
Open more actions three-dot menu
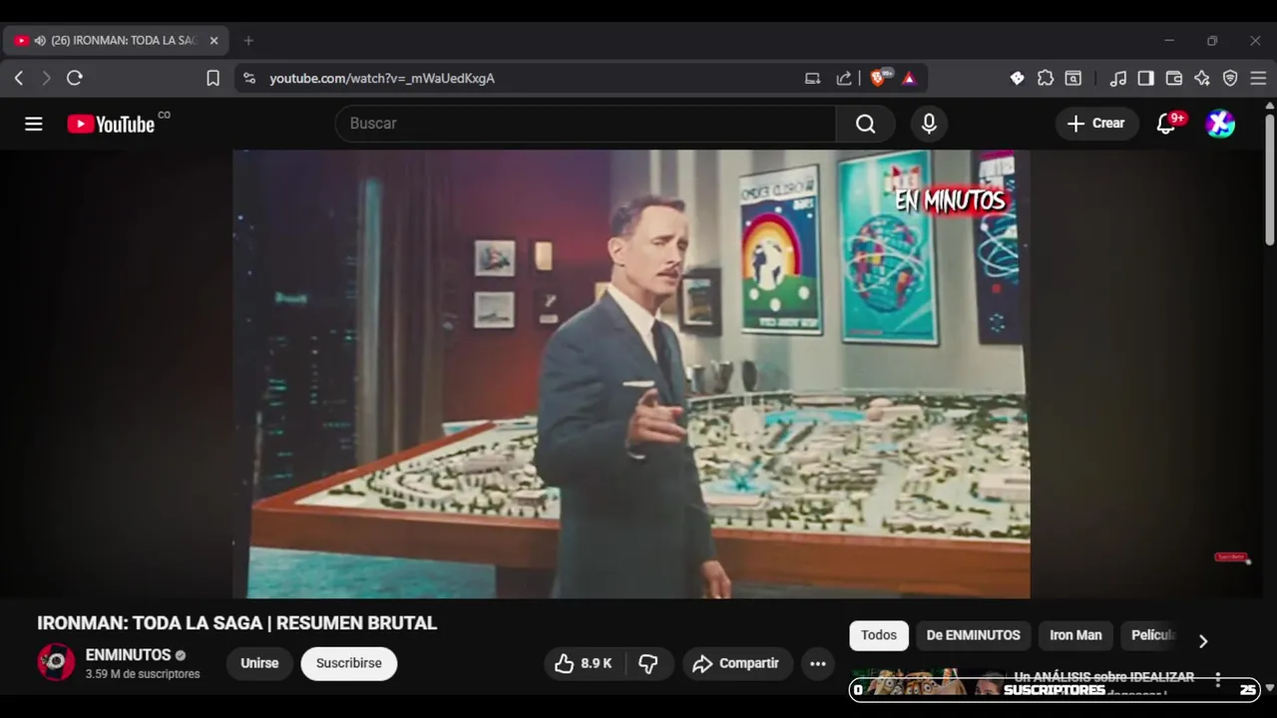pos(818,663)
